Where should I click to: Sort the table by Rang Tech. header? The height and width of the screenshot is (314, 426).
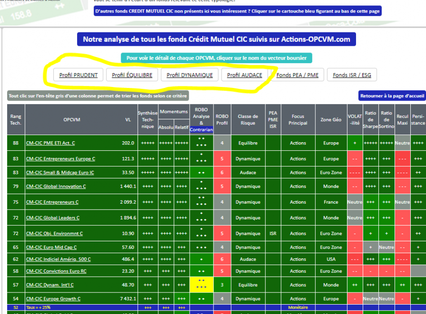coord(16,120)
